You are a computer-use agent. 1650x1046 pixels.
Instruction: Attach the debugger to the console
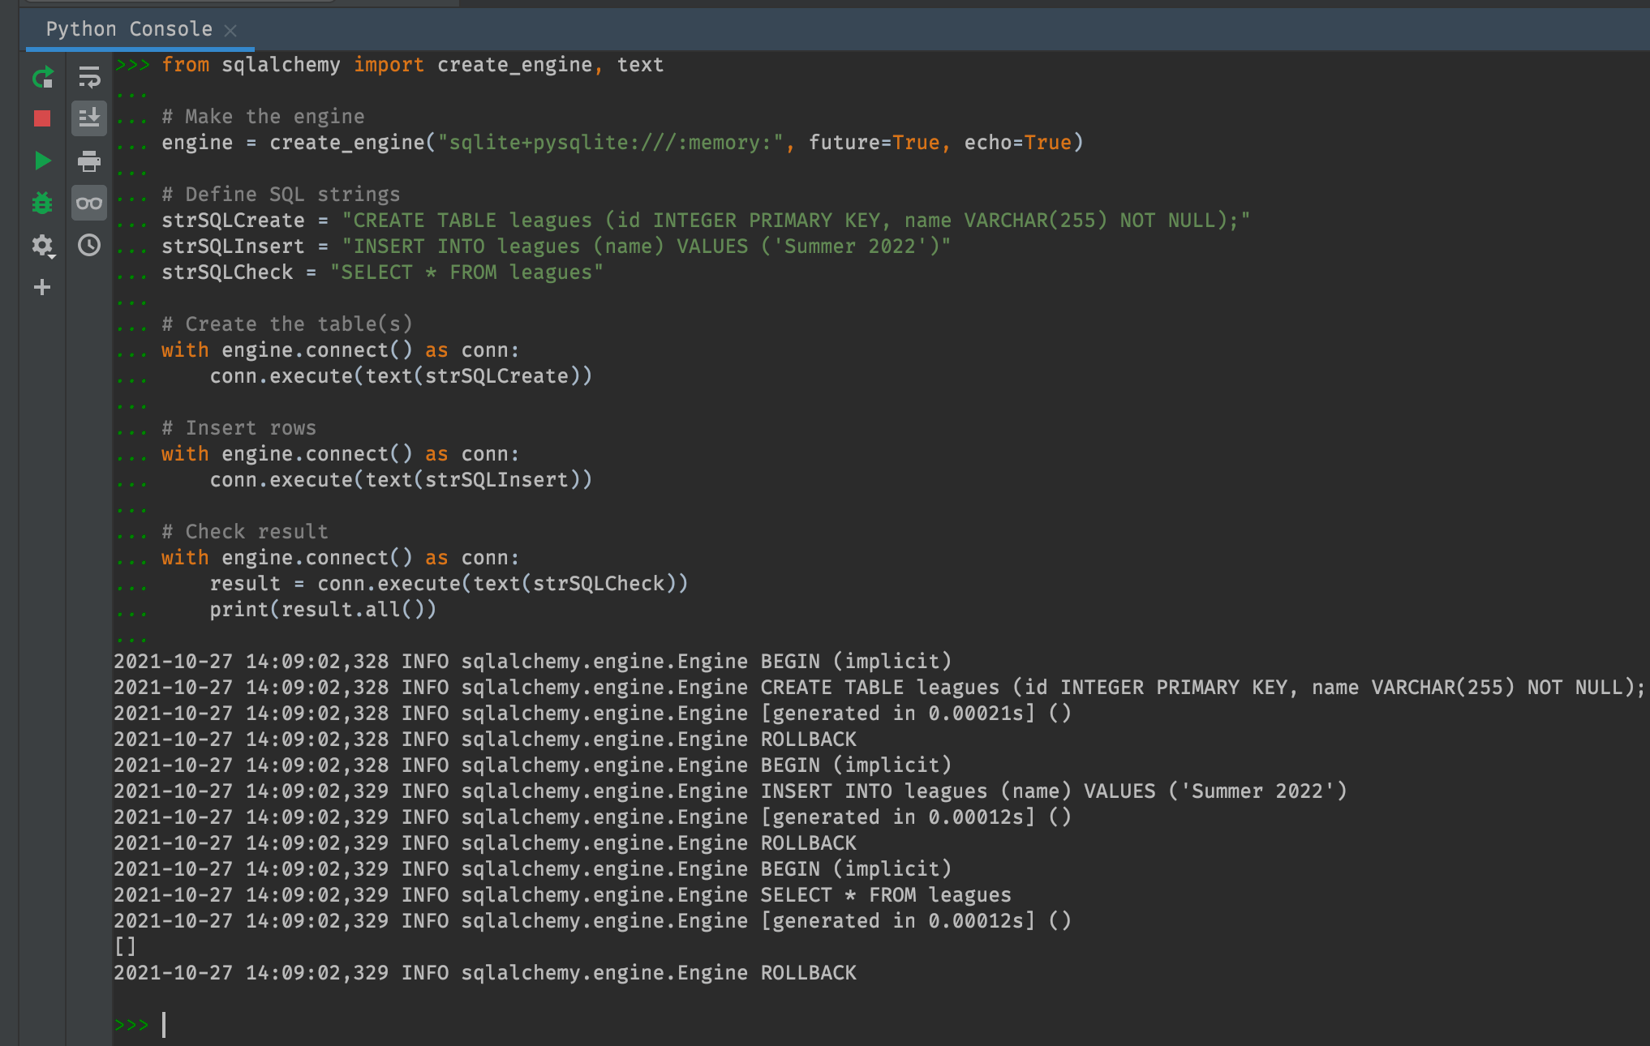click(x=42, y=203)
